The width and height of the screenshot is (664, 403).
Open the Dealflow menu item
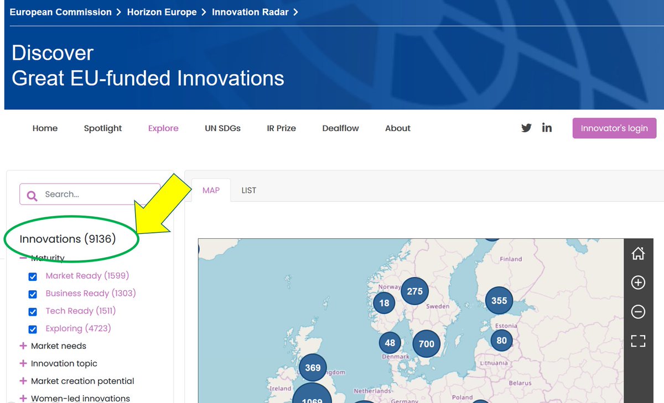point(340,128)
